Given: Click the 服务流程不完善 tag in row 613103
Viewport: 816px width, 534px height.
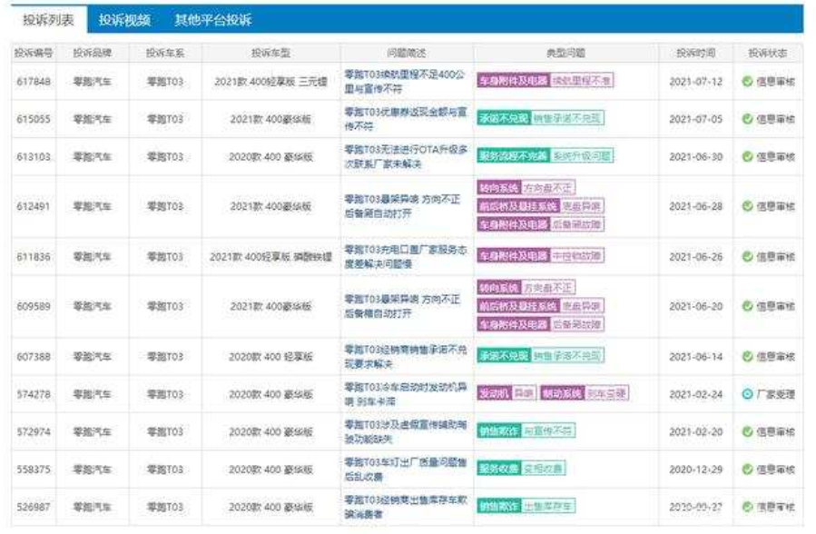Looking at the screenshot, I should coord(513,155).
